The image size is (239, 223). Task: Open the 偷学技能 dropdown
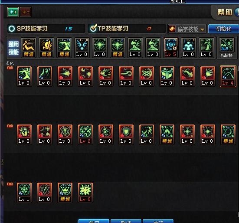pos(187,29)
